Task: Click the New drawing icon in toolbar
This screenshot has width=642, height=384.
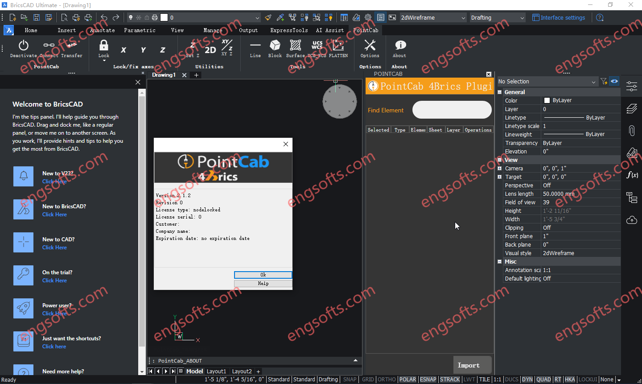Action: (12, 17)
